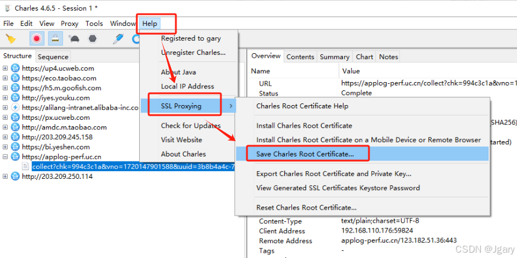The image size is (517, 258).
Task: Choose Save Charles Root Certificate menu item
Action: tap(304, 154)
